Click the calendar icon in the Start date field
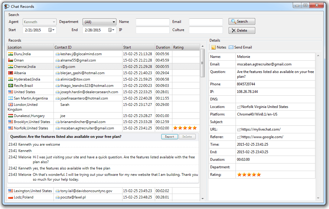329x209 pixels. click(x=49, y=30)
